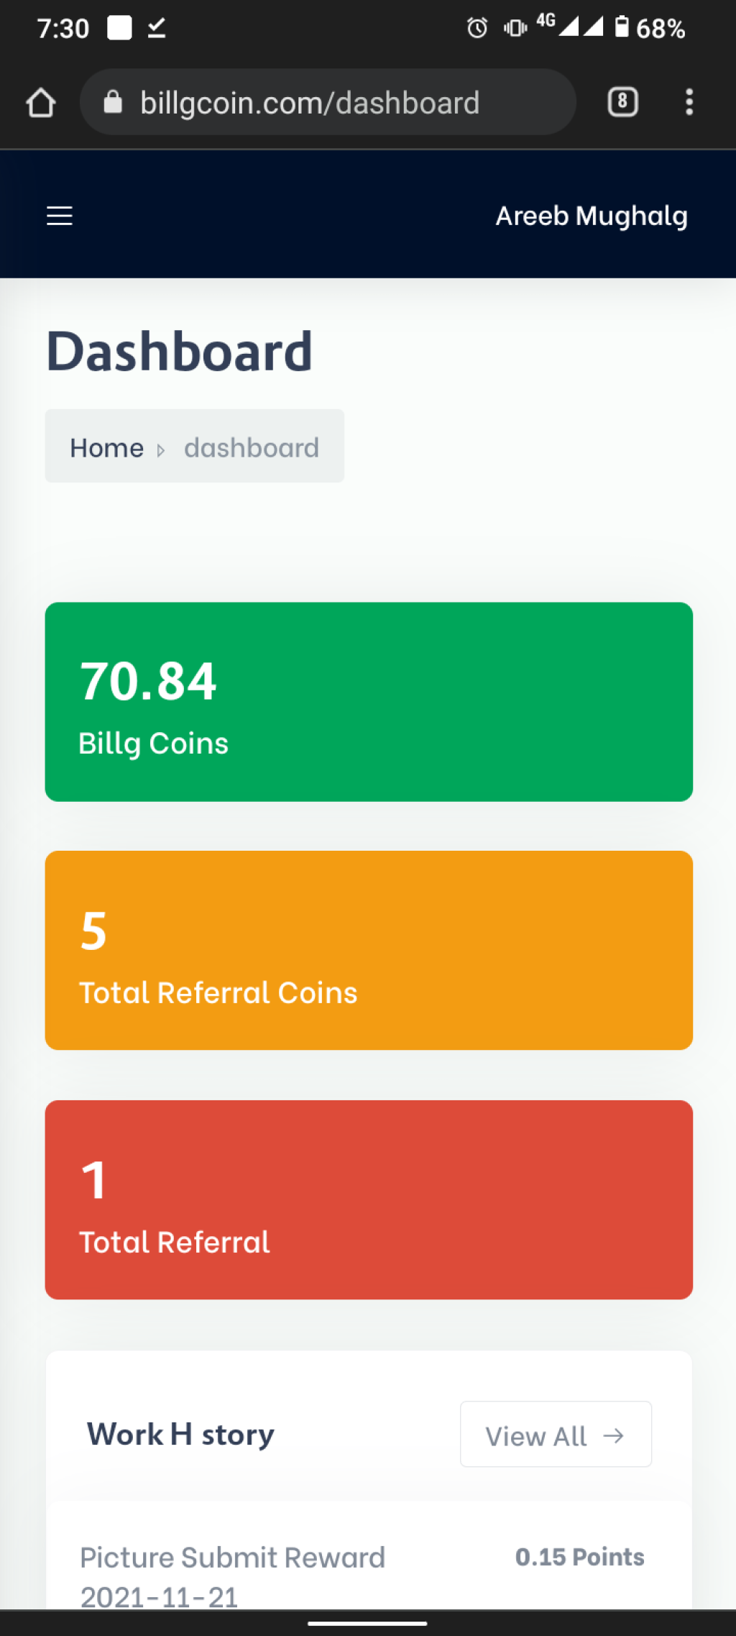Tap the download complete notification icon
This screenshot has width=736, height=1636.
coord(157,28)
